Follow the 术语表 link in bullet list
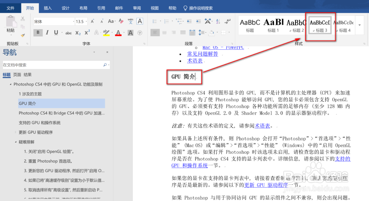 (195, 60)
